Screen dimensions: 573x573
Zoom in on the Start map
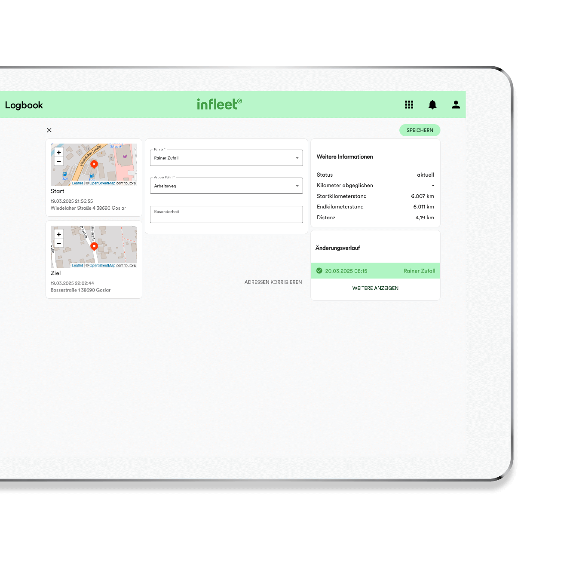pos(59,152)
